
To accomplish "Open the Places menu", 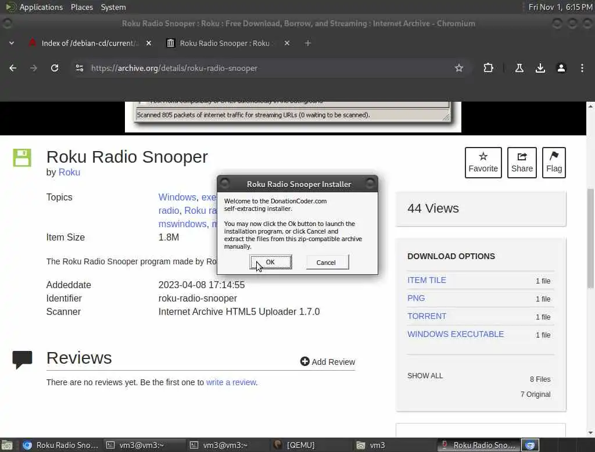I will coord(81,7).
